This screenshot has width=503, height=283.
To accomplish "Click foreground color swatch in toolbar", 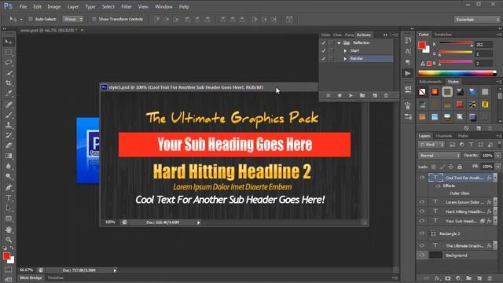I will tap(6, 256).
